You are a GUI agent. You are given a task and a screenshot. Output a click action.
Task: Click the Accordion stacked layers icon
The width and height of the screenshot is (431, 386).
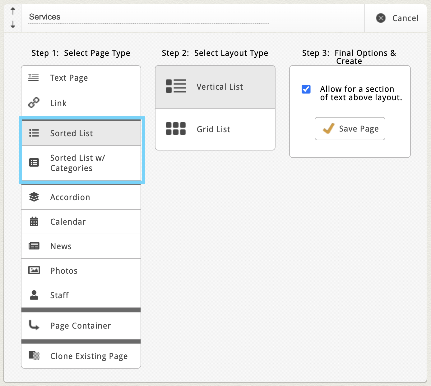click(34, 197)
